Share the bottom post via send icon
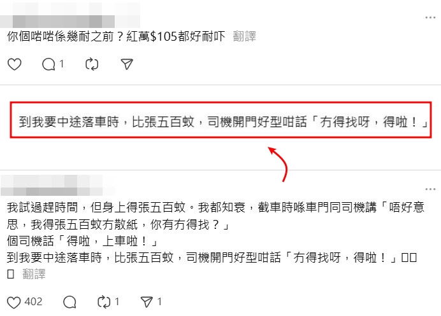The width and height of the screenshot is (441, 316). (147, 301)
